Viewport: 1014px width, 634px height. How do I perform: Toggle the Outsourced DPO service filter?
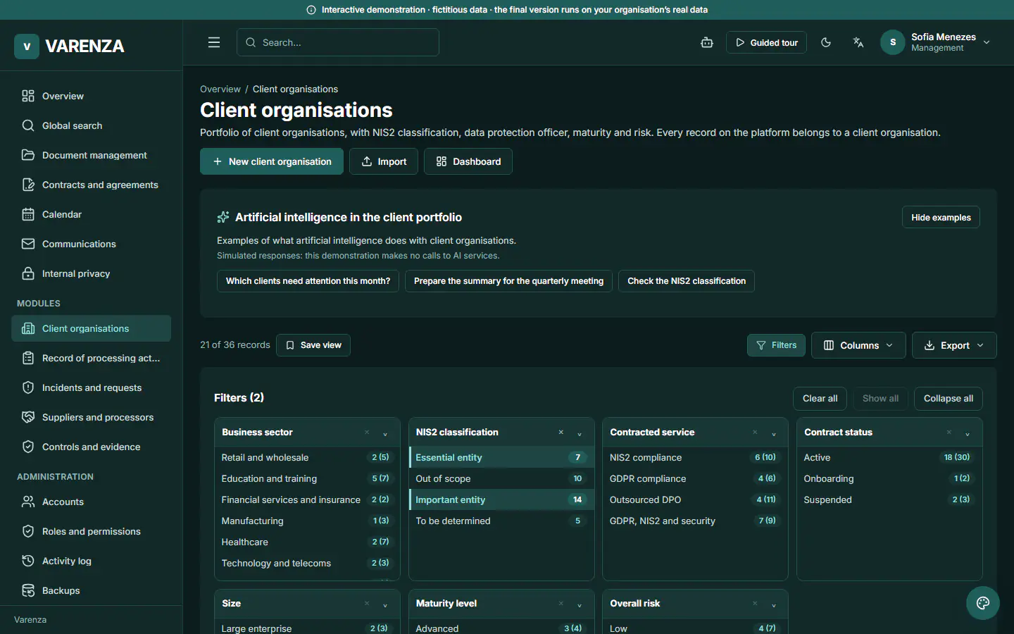[695, 499]
